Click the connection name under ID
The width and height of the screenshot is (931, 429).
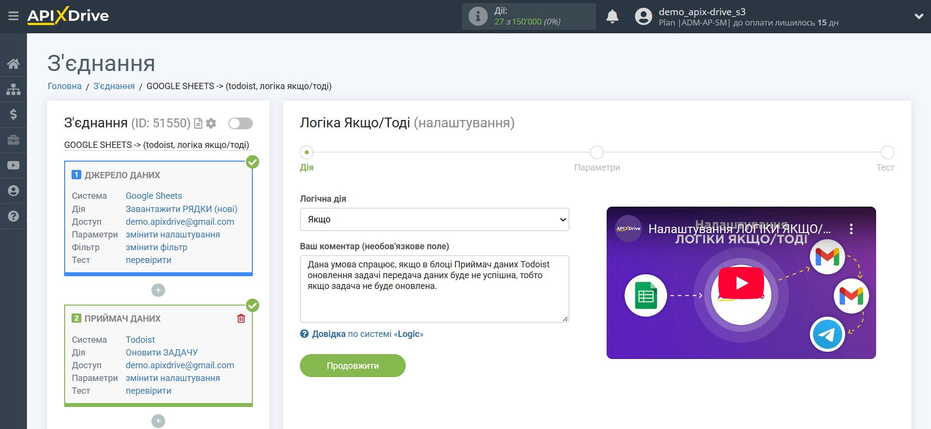157,145
